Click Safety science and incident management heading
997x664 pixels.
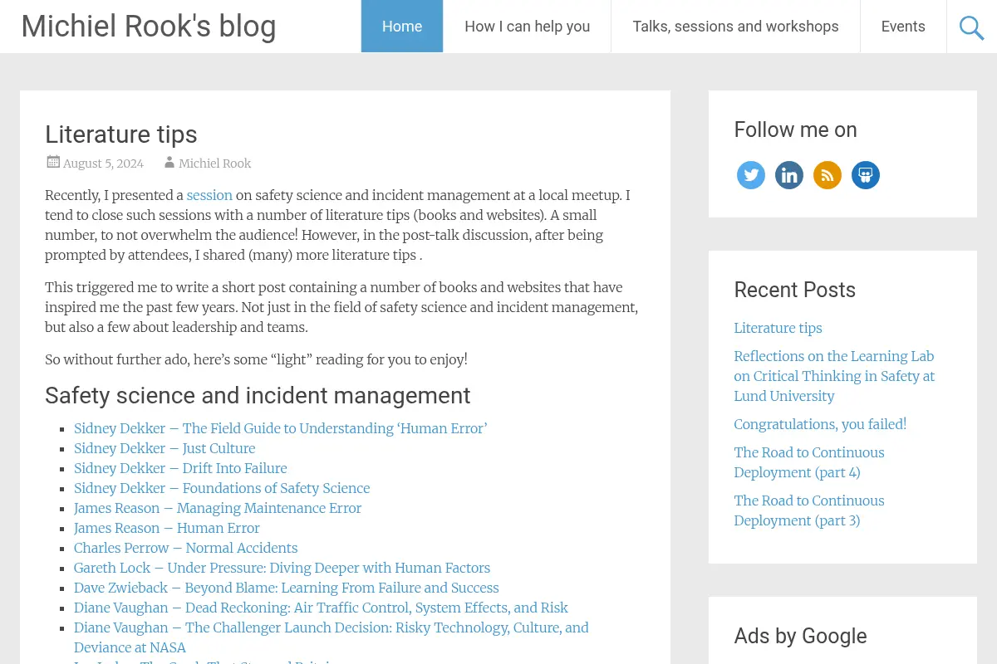[x=258, y=395]
